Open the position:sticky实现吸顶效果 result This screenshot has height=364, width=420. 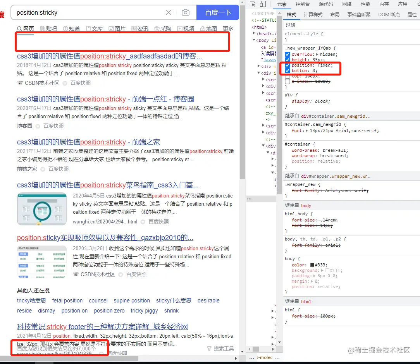(105, 238)
